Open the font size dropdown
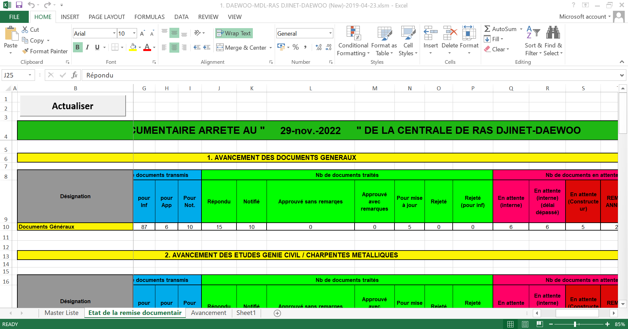The height and width of the screenshot is (329, 628). [x=134, y=33]
